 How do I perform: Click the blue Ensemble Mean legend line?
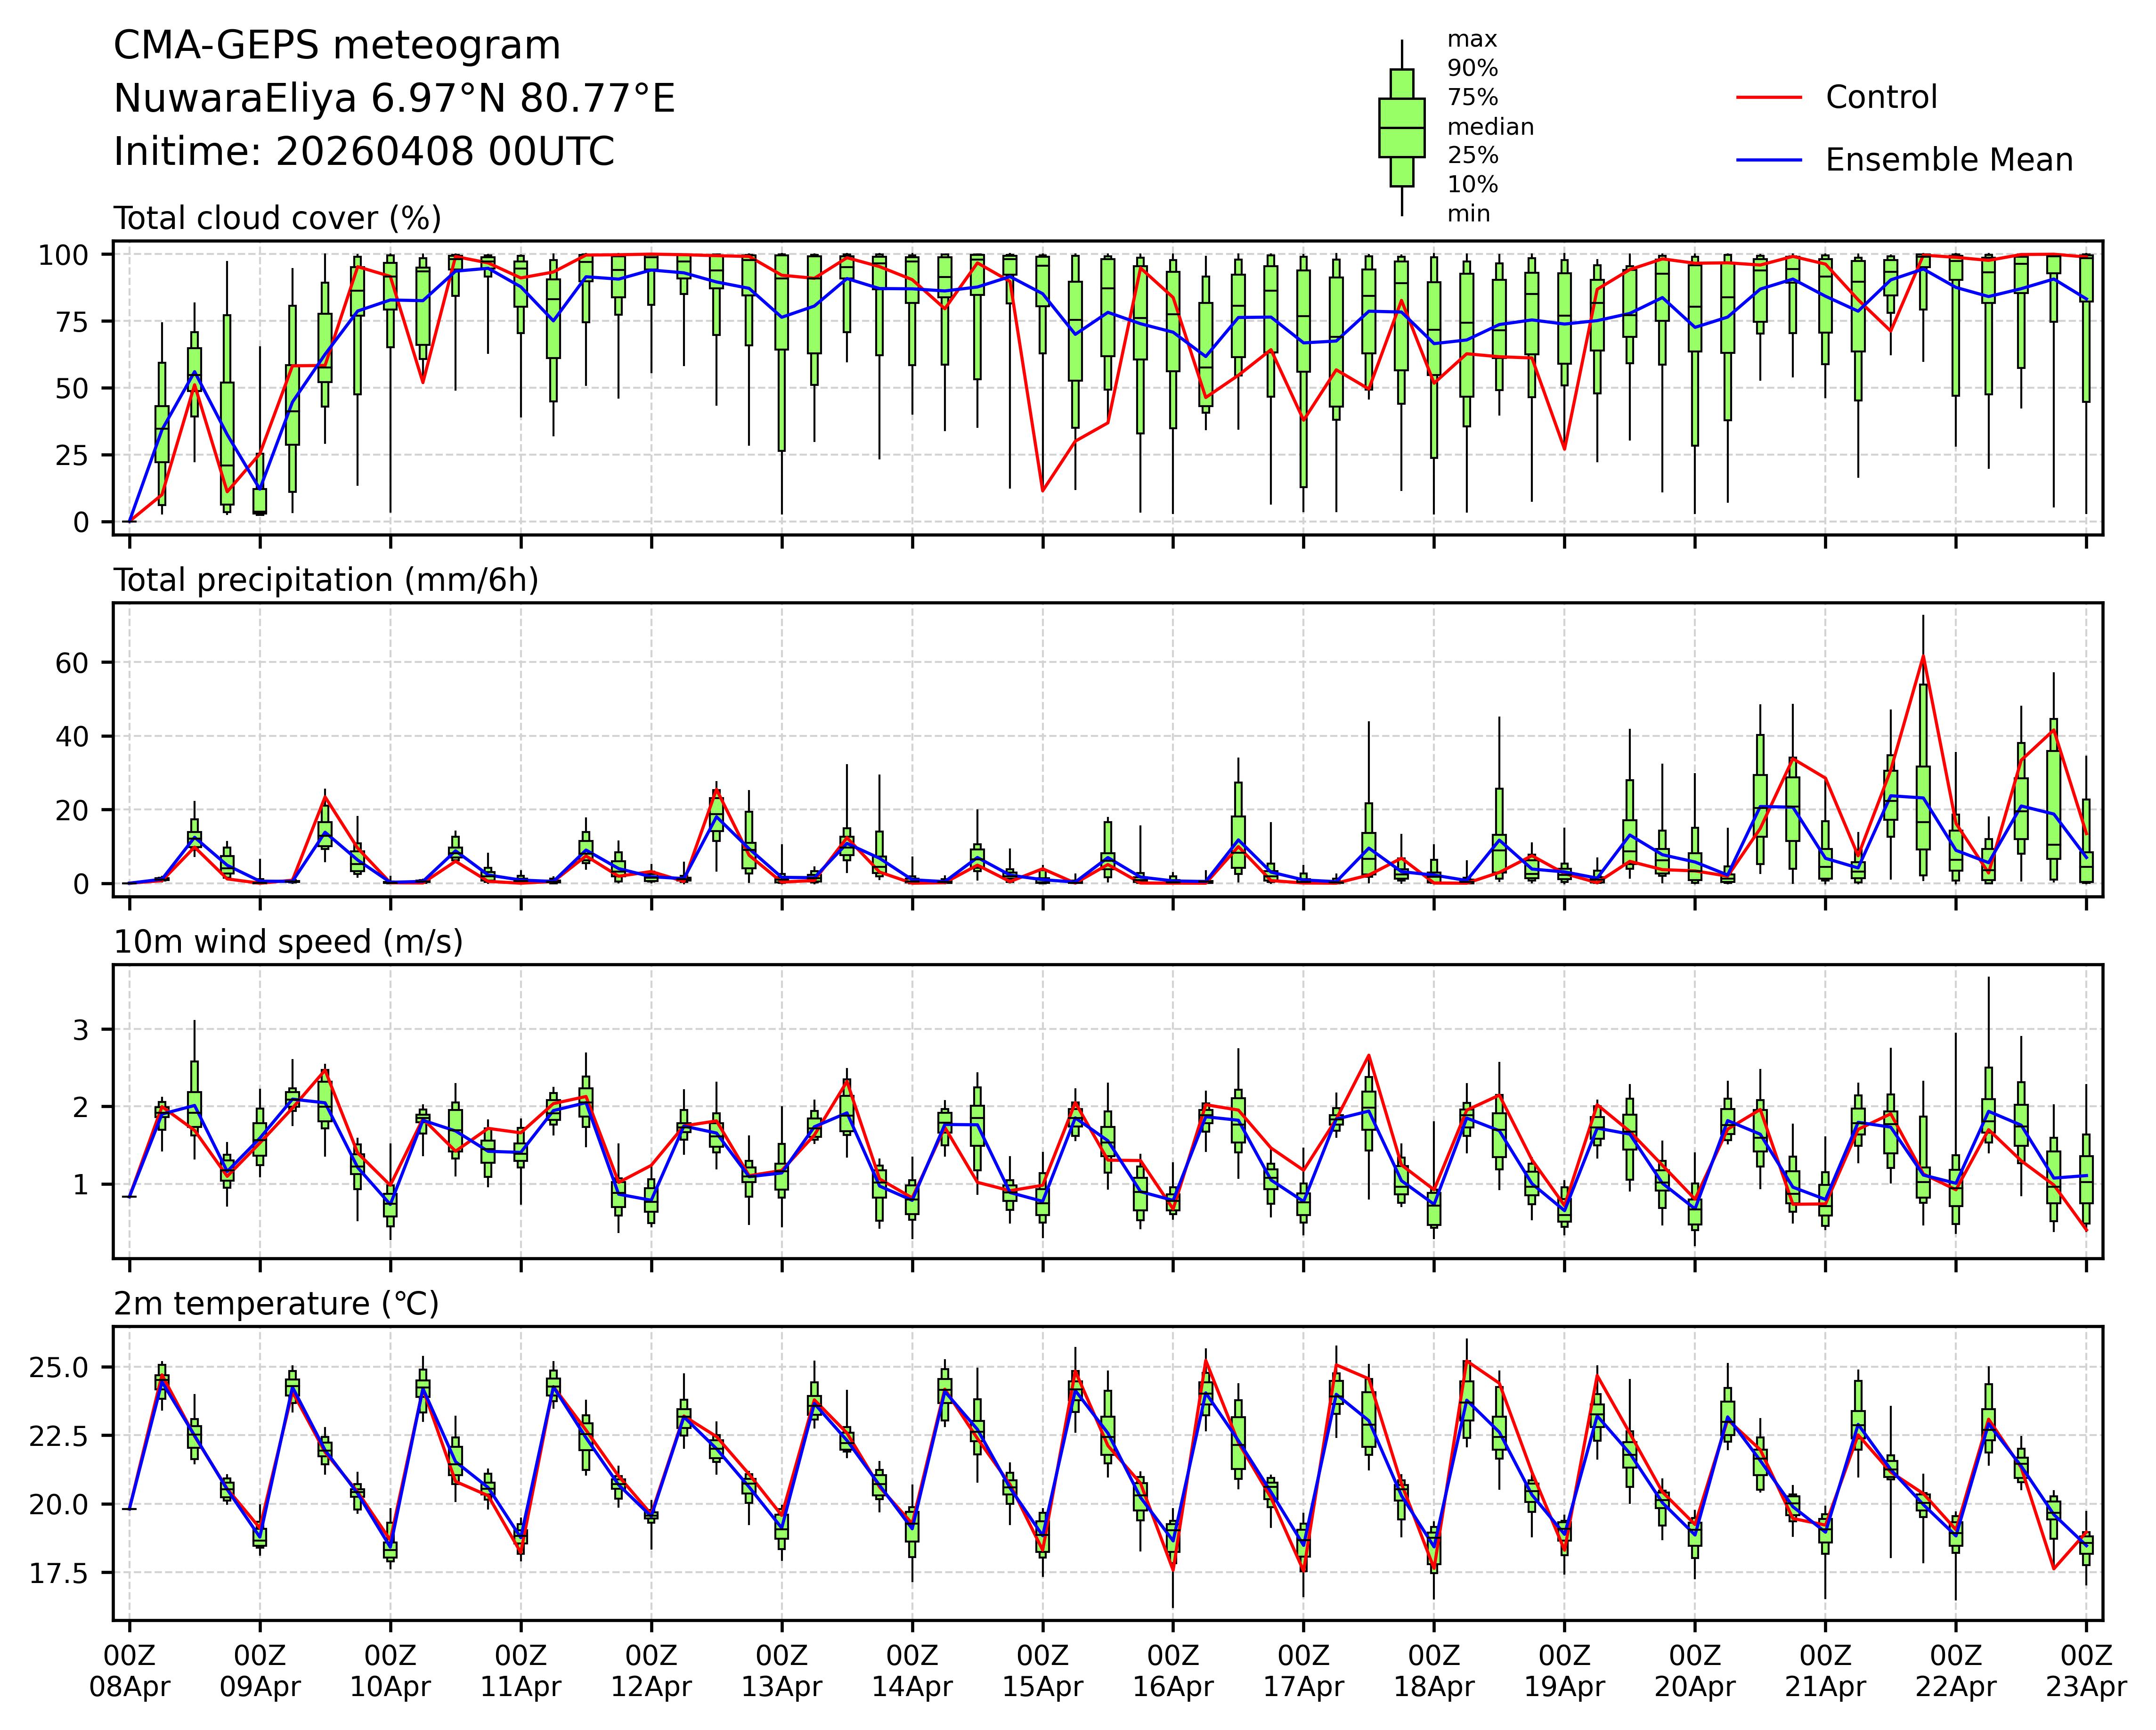click(1769, 160)
